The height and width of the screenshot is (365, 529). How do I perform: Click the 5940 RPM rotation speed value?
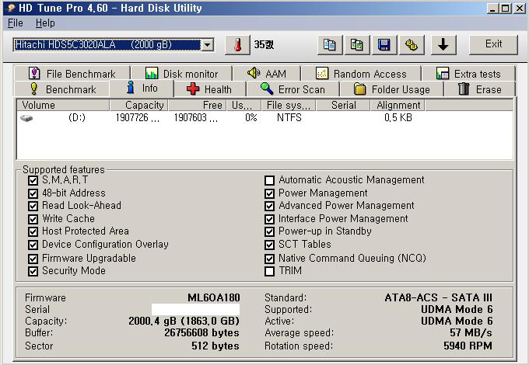click(x=468, y=346)
